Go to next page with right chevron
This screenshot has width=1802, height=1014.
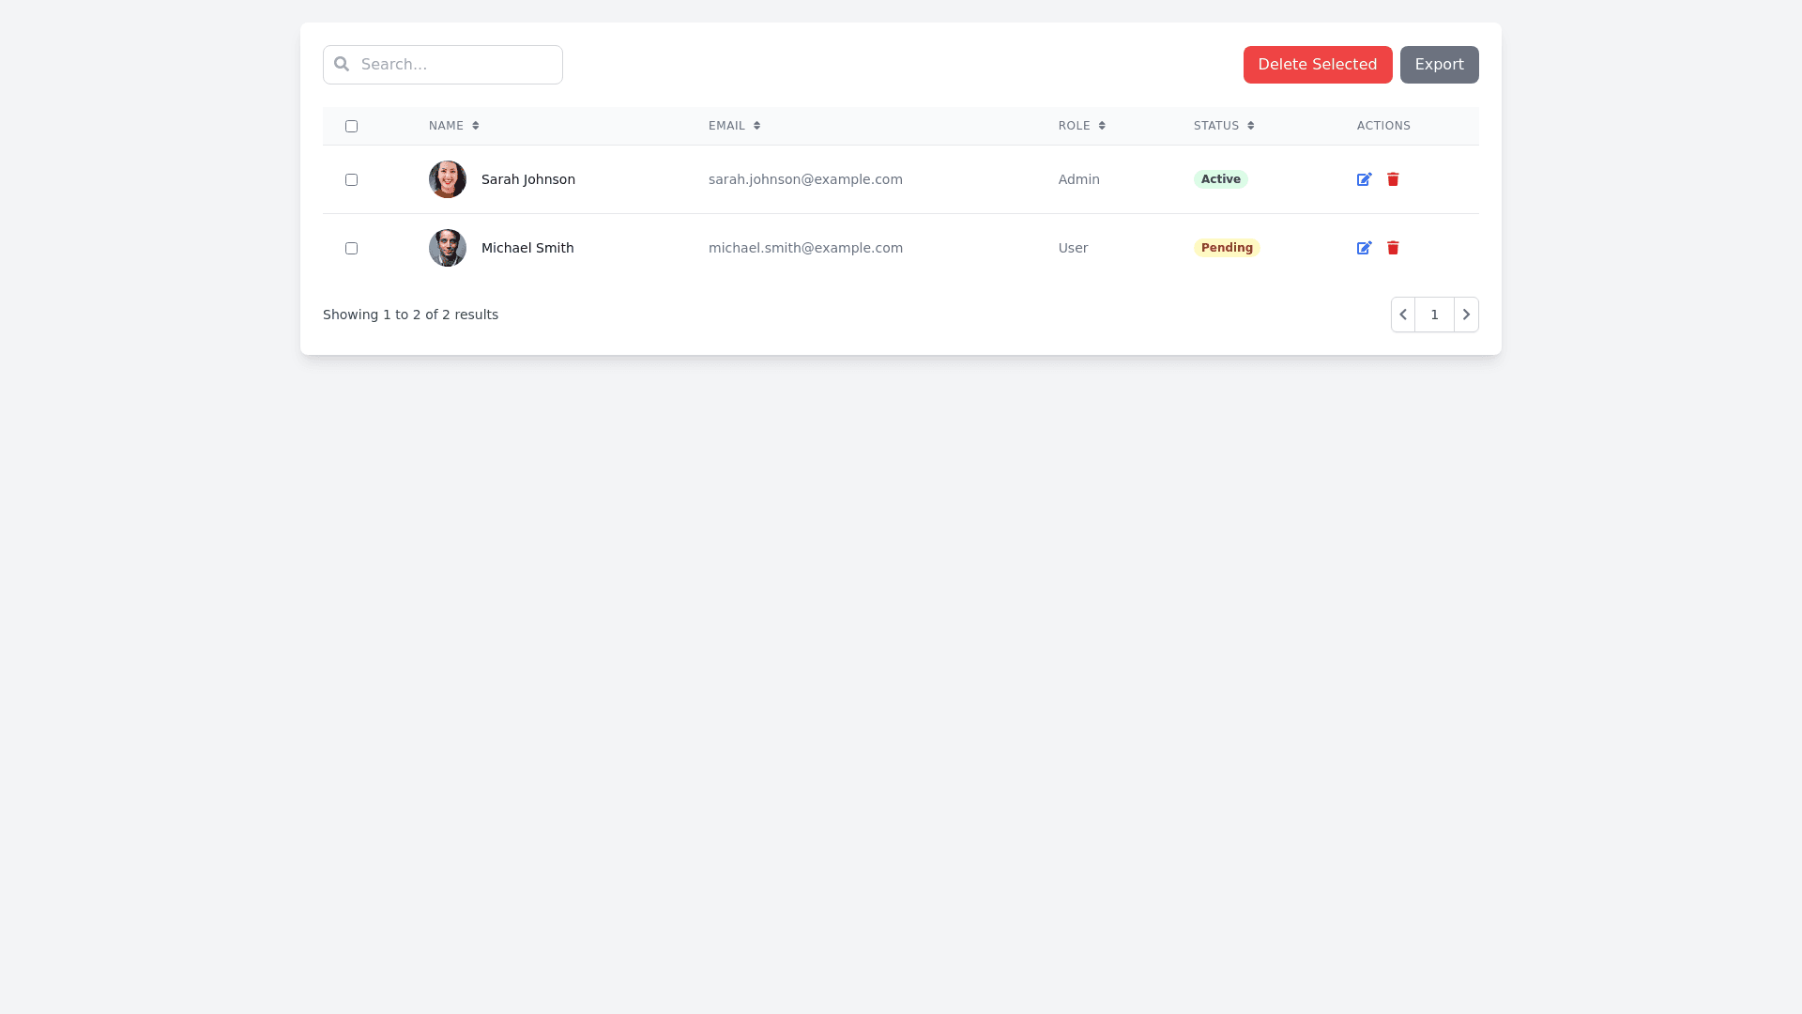(x=1466, y=315)
